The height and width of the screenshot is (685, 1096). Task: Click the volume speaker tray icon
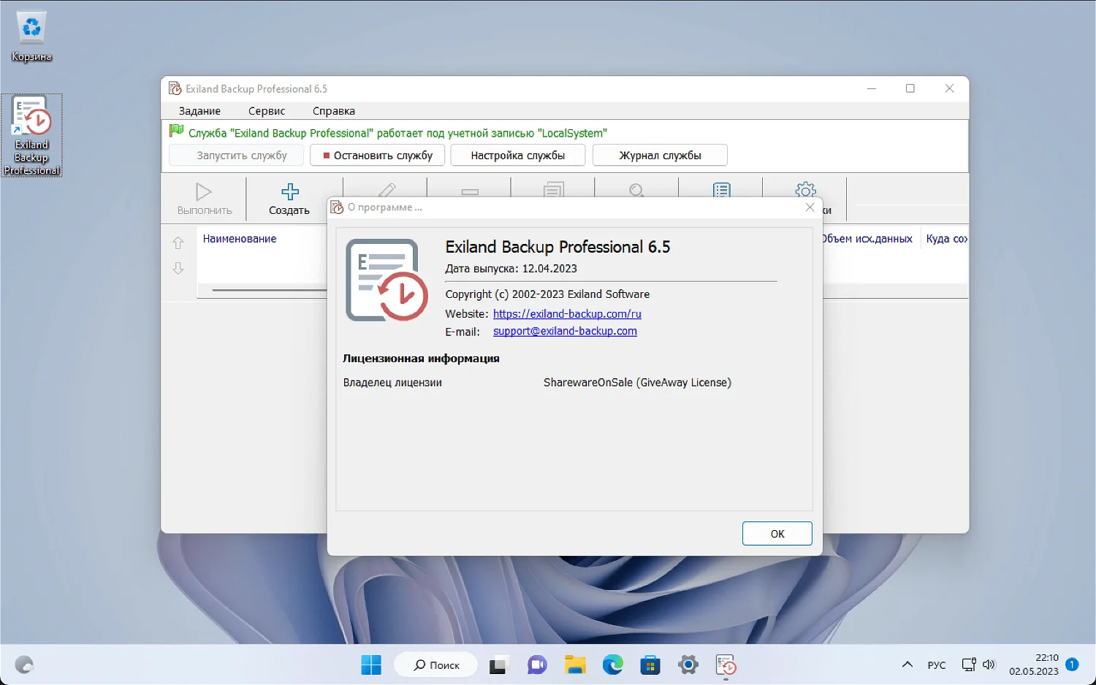[x=989, y=665]
